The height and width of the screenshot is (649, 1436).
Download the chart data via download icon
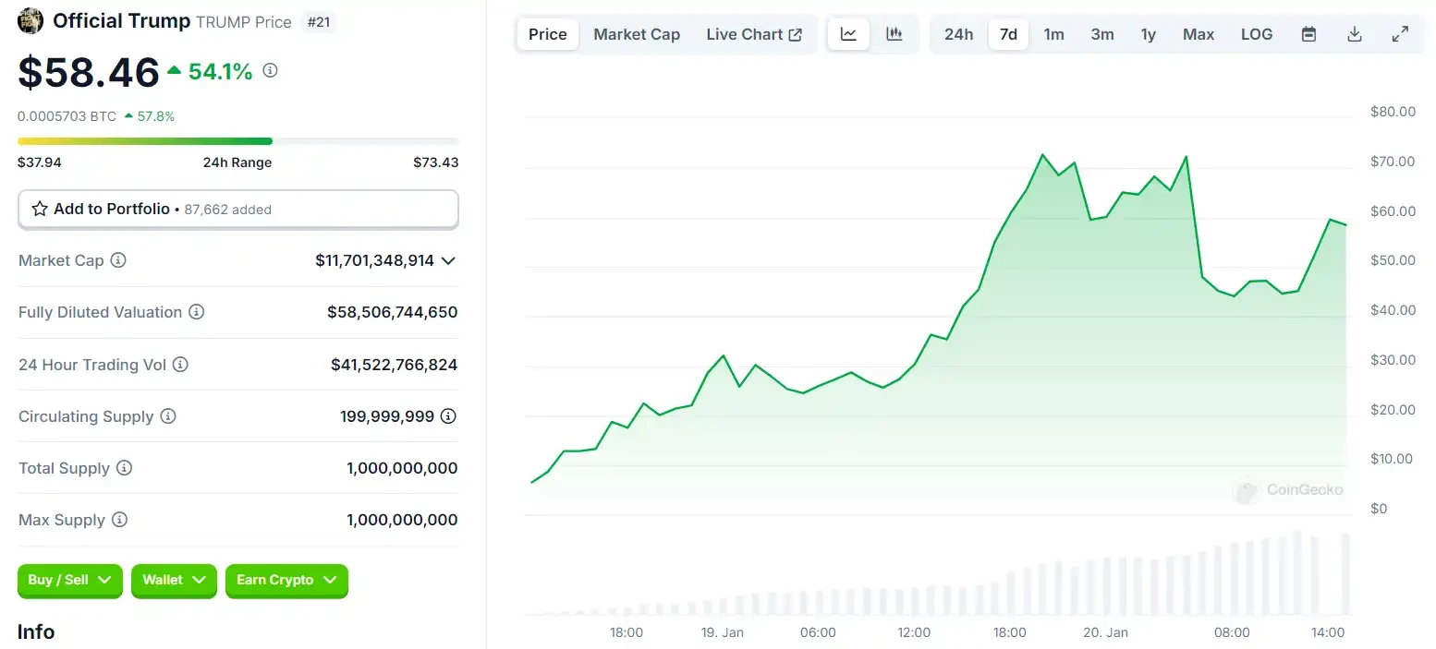[x=1355, y=33]
